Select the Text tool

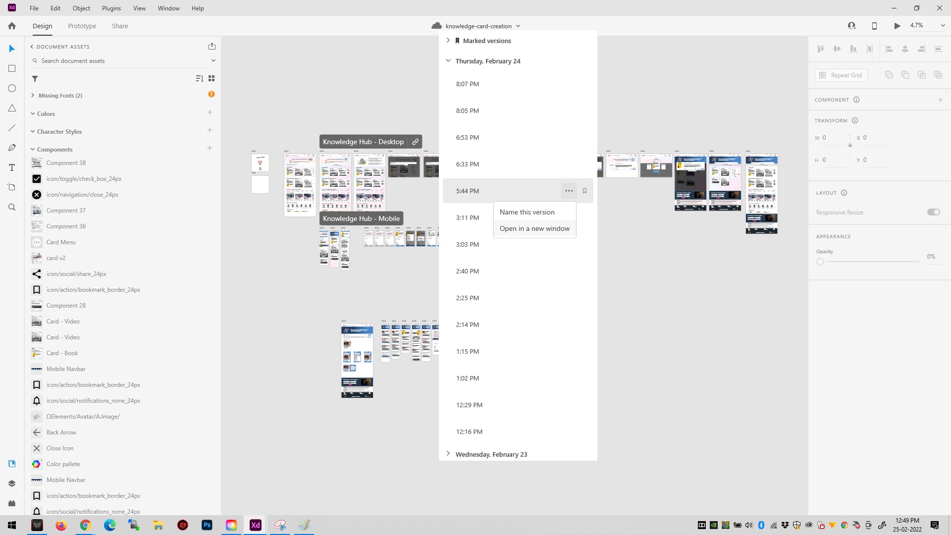tap(12, 167)
